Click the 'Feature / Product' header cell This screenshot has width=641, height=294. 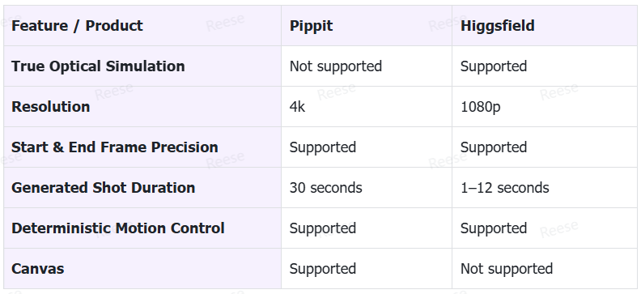(142, 26)
